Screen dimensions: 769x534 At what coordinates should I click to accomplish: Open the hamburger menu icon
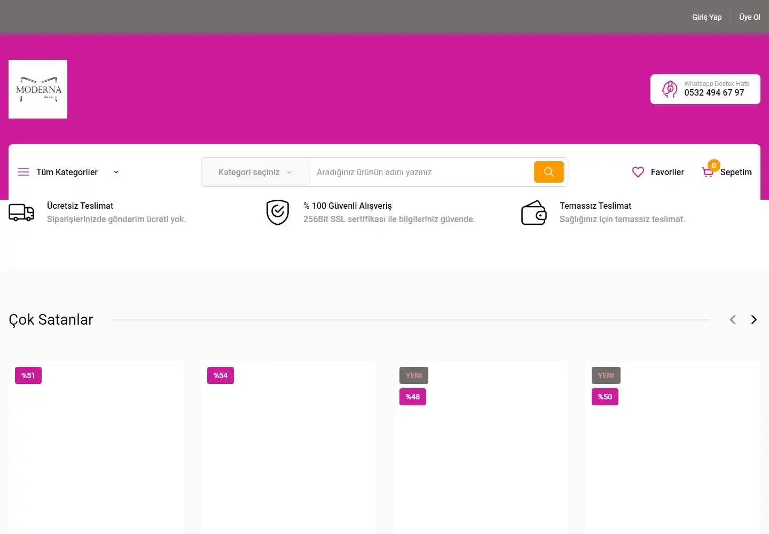tap(23, 172)
